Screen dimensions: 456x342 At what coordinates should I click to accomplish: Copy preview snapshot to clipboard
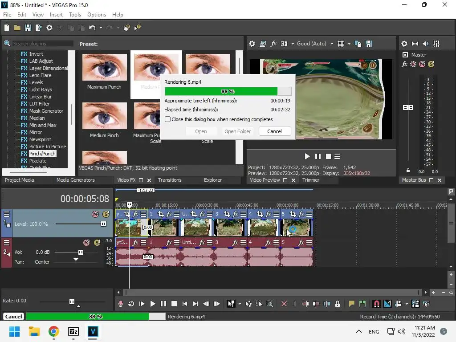pos(358,44)
